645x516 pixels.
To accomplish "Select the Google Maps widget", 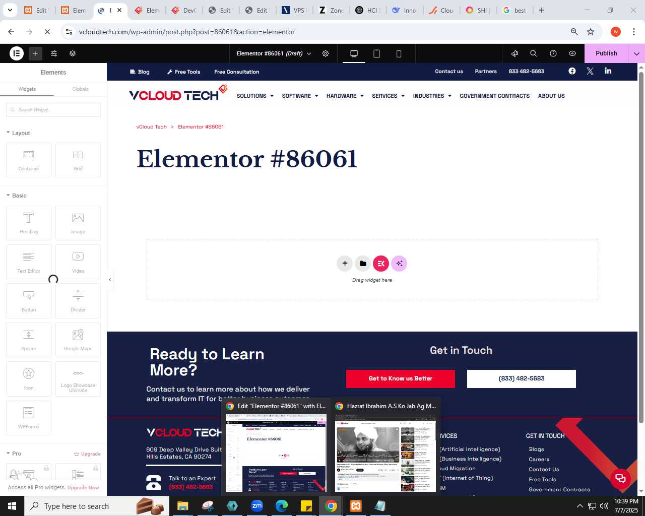I will point(78,340).
